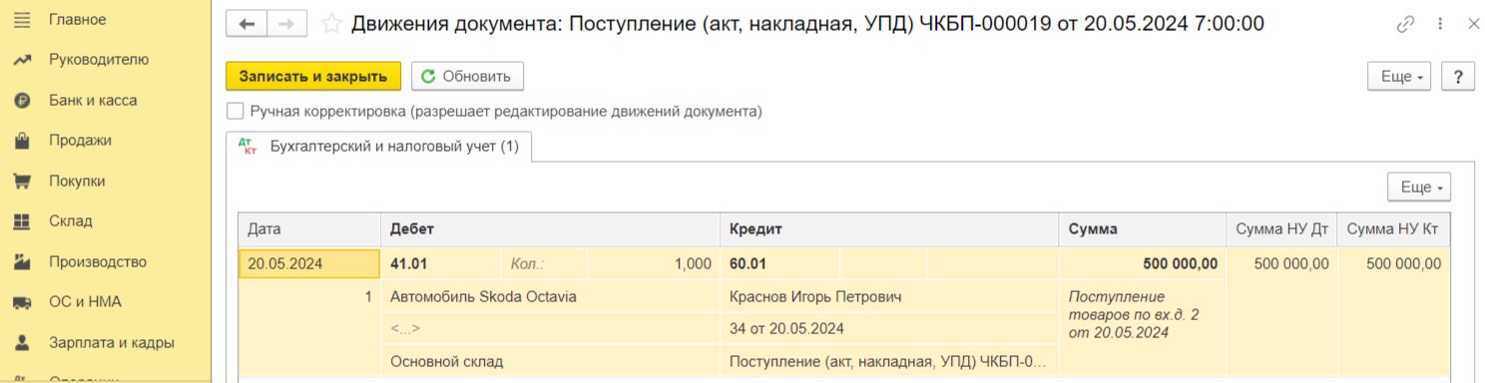The image size is (1485, 383).
Task: Open Склад section icon
Action: [x=21, y=221]
